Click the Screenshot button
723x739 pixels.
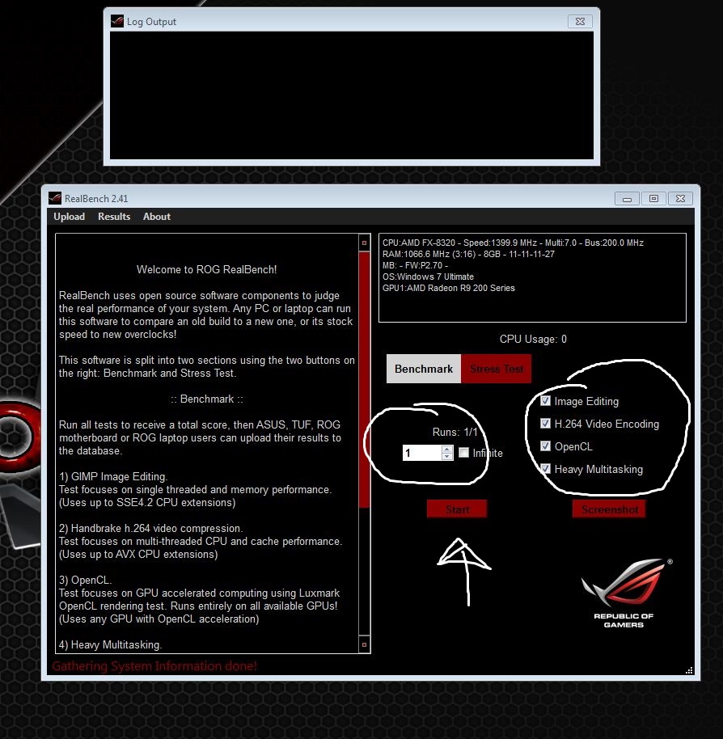point(610,509)
